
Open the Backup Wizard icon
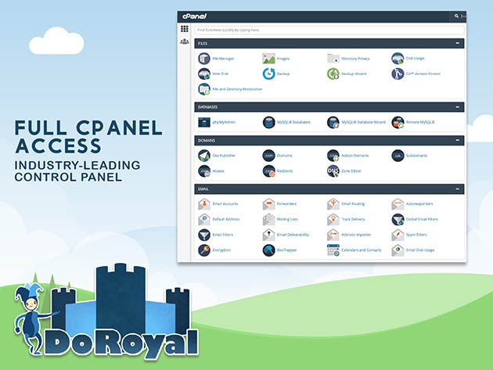pos(333,74)
